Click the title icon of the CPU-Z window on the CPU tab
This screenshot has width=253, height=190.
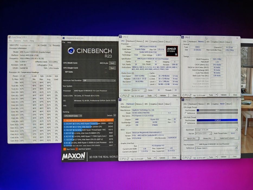coord(120,37)
